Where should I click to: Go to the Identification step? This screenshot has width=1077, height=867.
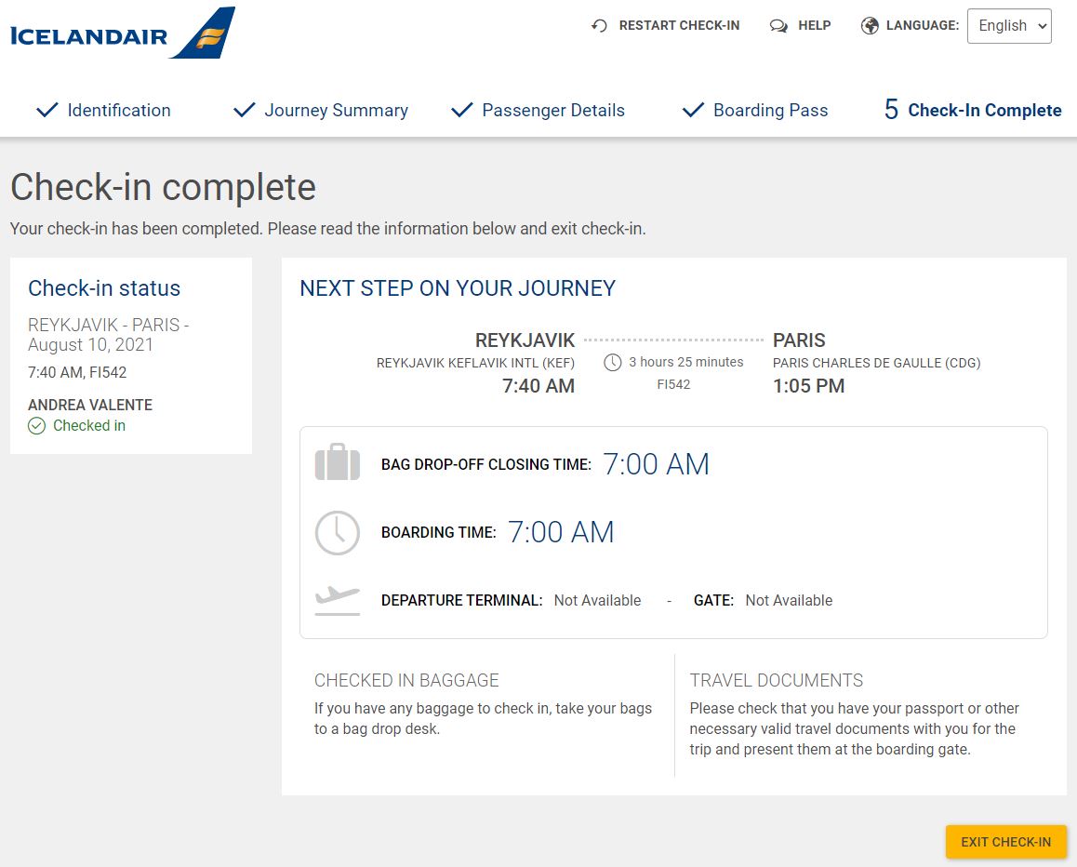(x=103, y=110)
